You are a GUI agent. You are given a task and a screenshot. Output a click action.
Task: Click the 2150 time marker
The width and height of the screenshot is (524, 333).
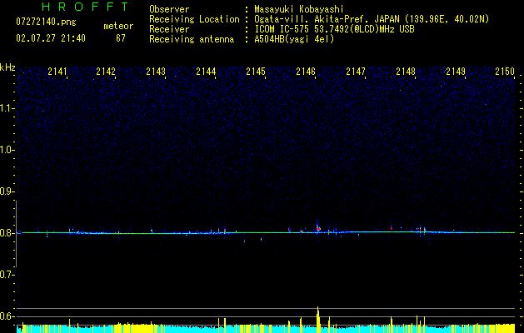click(x=505, y=72)
